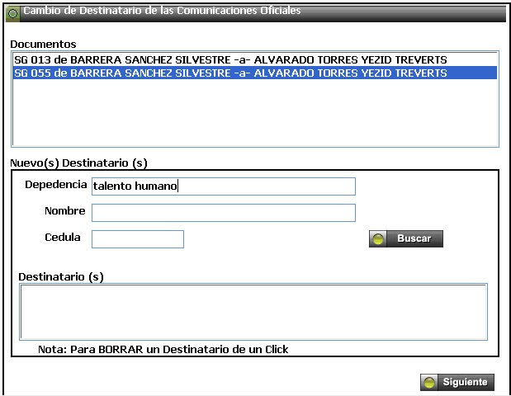The width and height of the screenshot is (511, 396).
Task: Click the Cambio de Destinatario title bar
Action: click(x=256, y=14)
